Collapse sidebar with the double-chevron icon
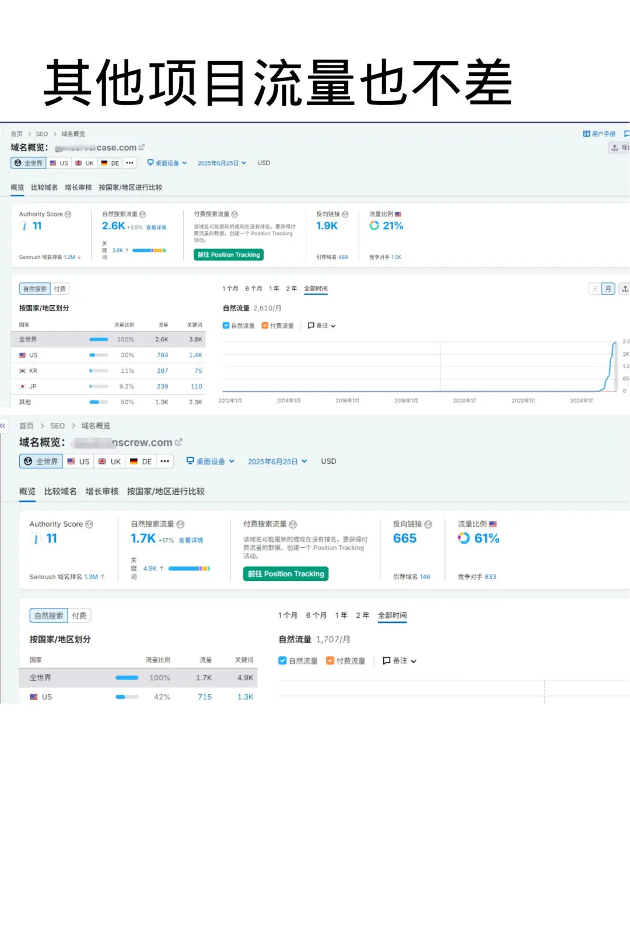 (x=3, y=426)
